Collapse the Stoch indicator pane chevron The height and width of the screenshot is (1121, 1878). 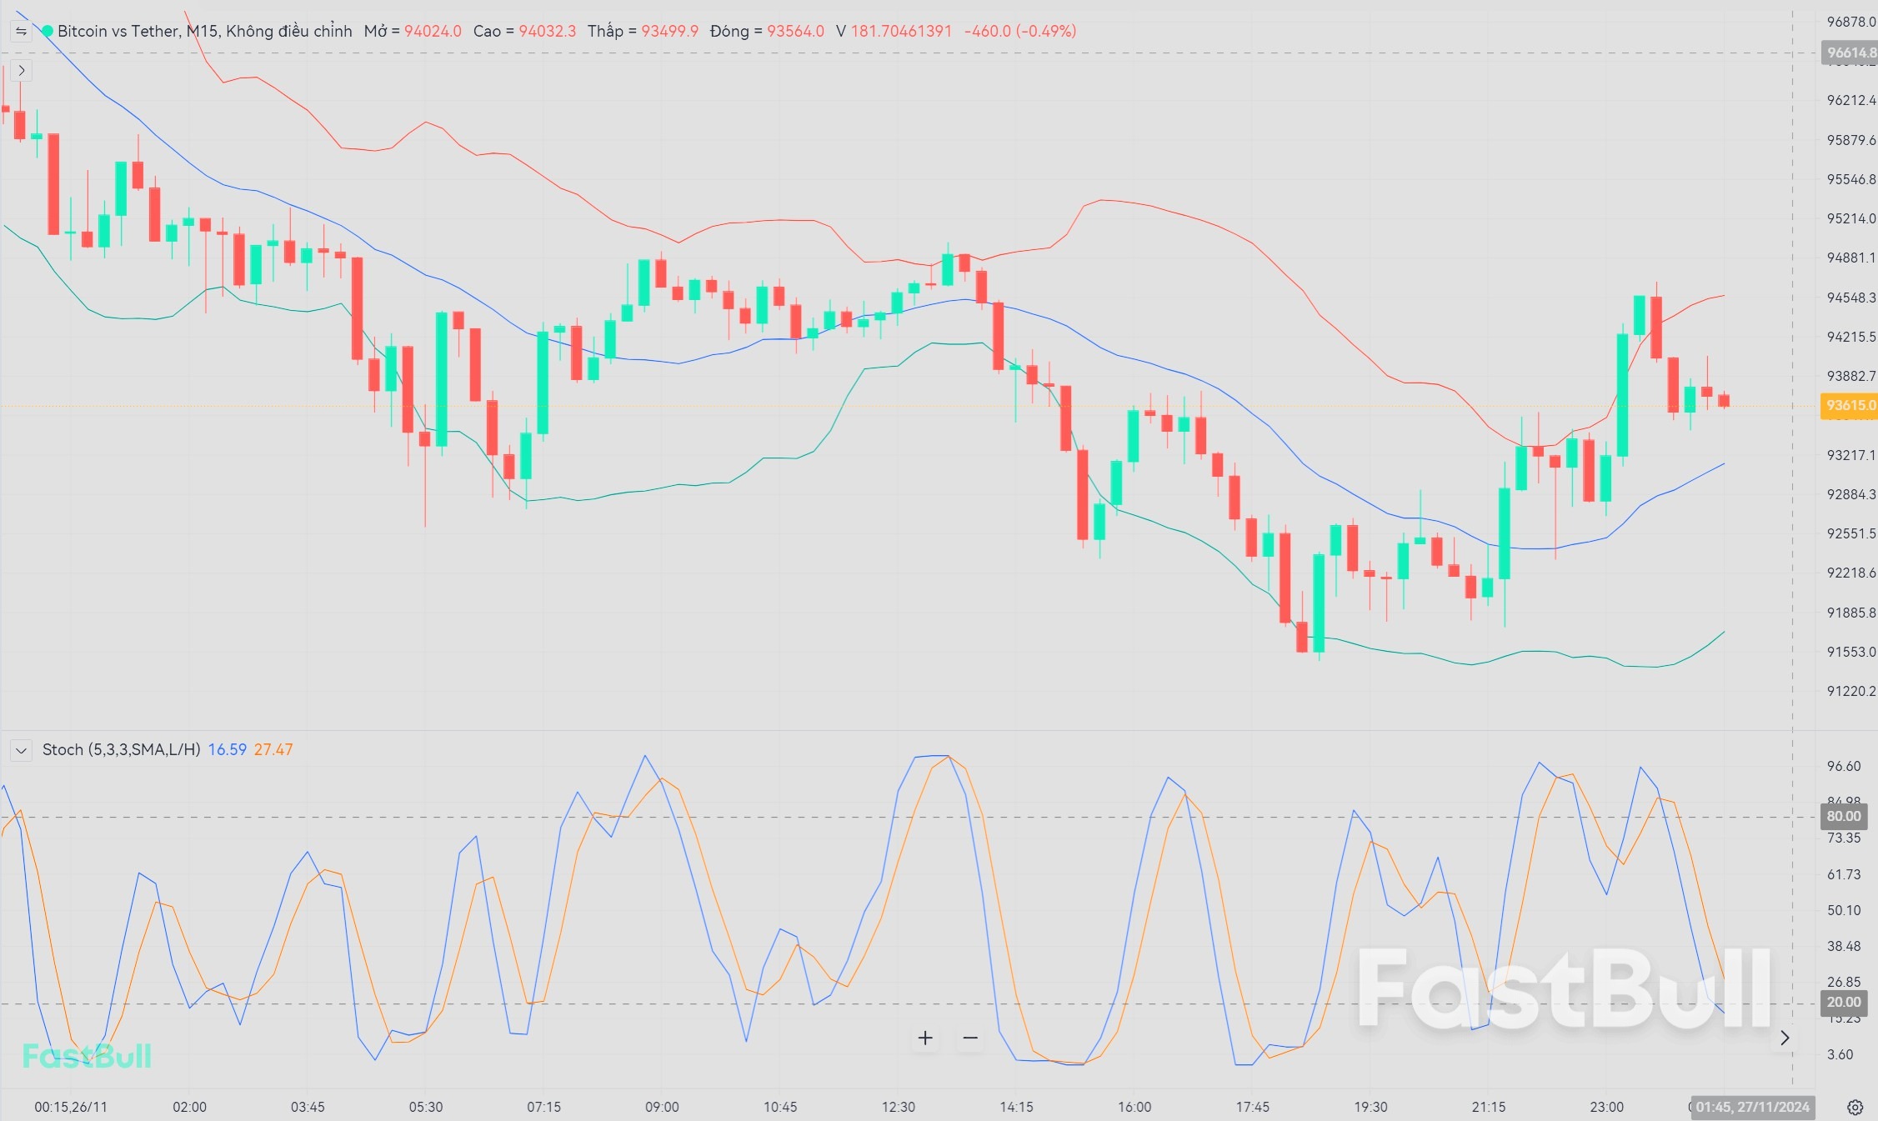point(21,750)
